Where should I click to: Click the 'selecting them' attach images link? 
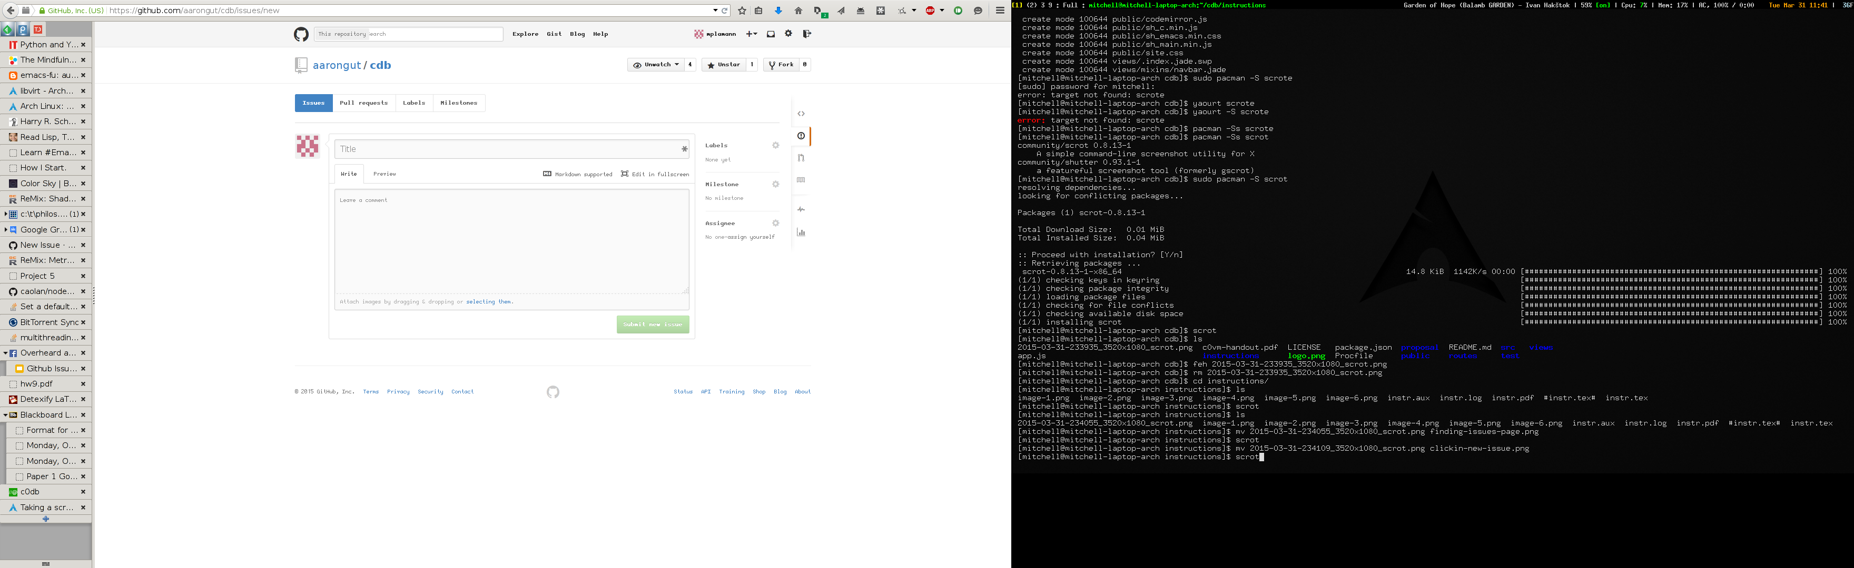point(489,302)
